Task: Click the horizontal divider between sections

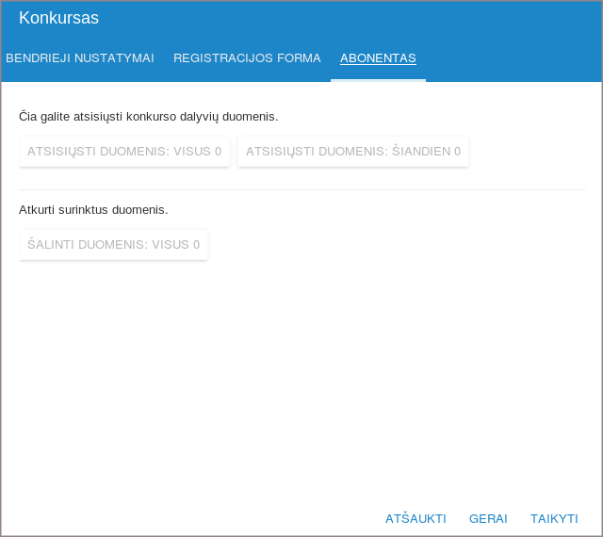Action: tap(301, 189)
